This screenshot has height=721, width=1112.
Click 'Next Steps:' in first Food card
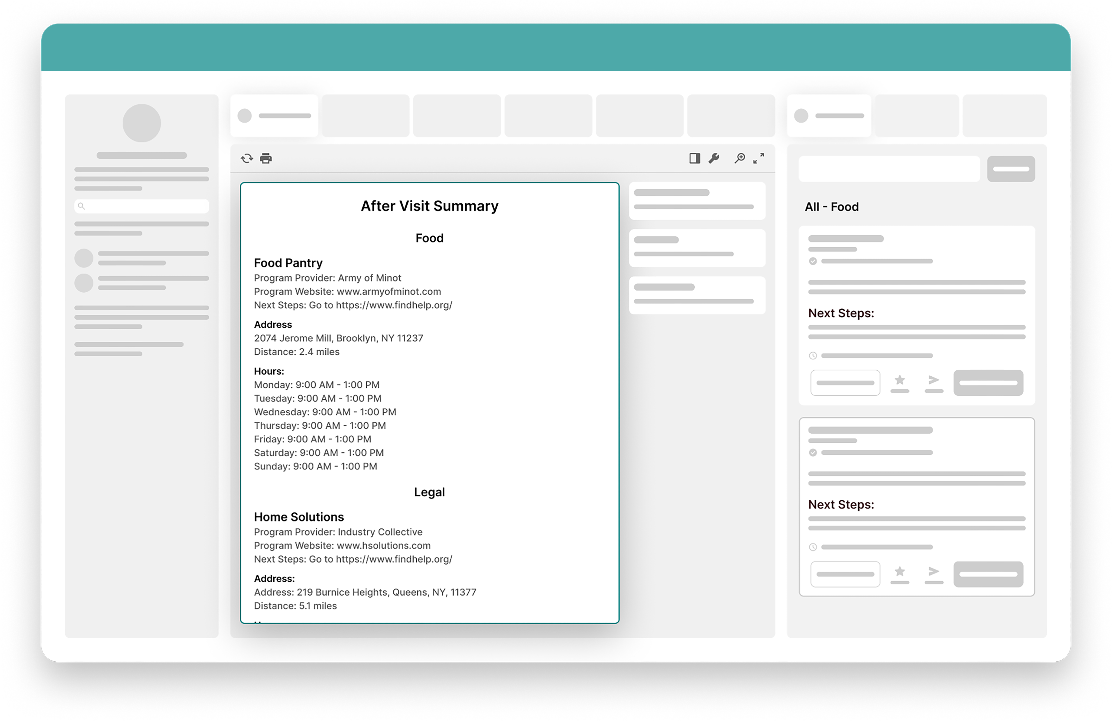tap(841, 313)
